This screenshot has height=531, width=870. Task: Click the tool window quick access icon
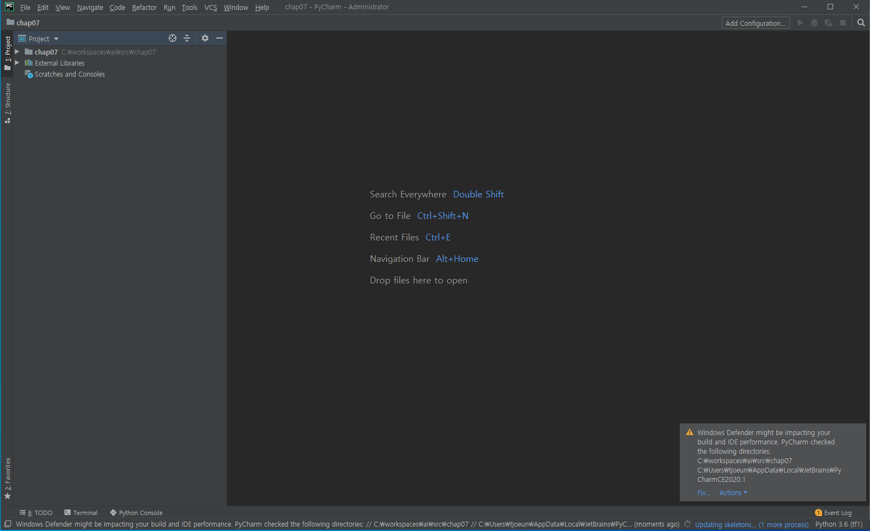8,524
